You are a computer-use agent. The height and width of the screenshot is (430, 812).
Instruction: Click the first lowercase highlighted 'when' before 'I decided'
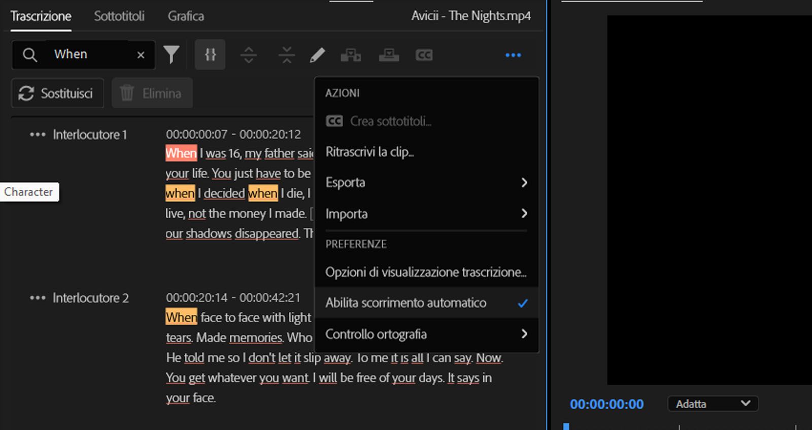[180, 193]
